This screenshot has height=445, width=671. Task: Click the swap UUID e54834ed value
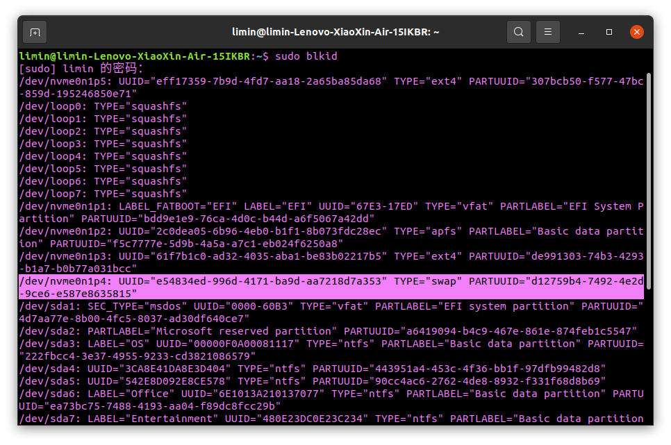pyautogui.click(x=269, y=281)
